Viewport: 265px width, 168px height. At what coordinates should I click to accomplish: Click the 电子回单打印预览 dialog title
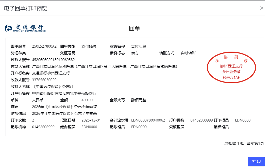(x=26, y=8)
